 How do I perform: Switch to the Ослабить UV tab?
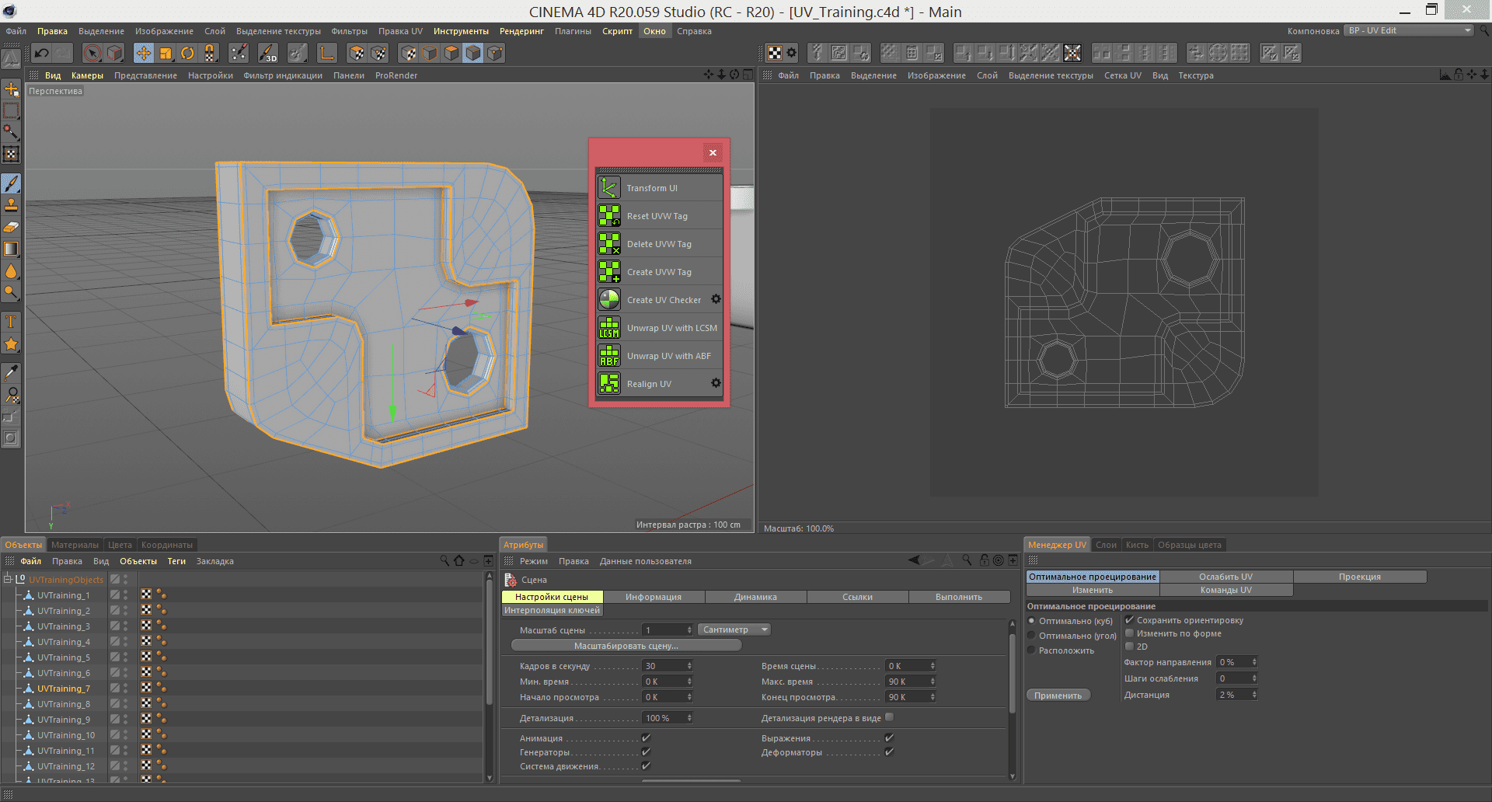pos(1225,577)
